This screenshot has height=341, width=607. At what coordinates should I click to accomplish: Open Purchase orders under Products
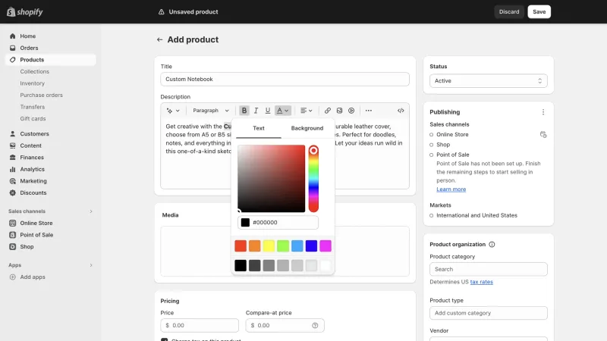pos(42,95)
